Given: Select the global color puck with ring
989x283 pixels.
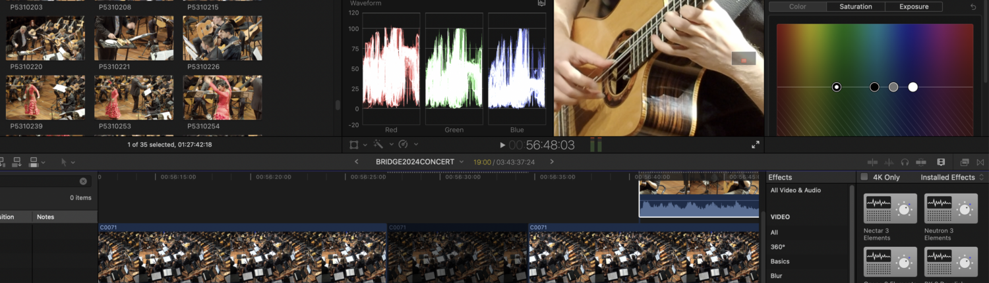Looking at the screenshot, I should pos(837,87).
